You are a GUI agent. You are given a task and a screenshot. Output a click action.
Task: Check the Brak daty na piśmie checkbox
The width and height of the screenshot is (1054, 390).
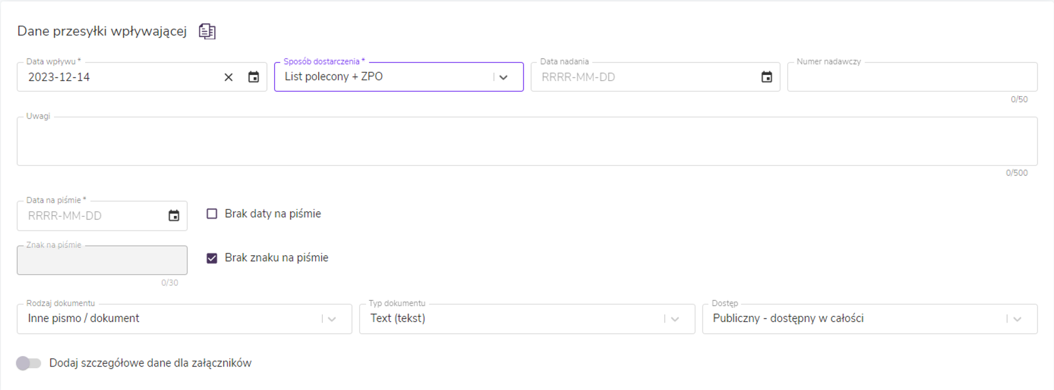point(212,213)
